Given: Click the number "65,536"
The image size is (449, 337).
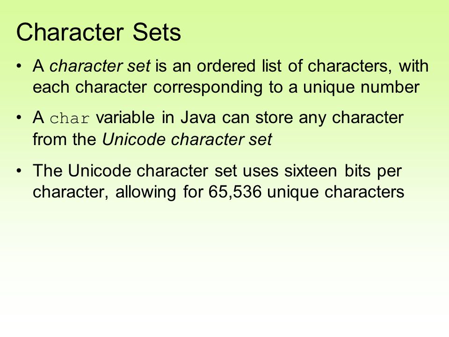Looking at the screenshot, I should point(235,192).
